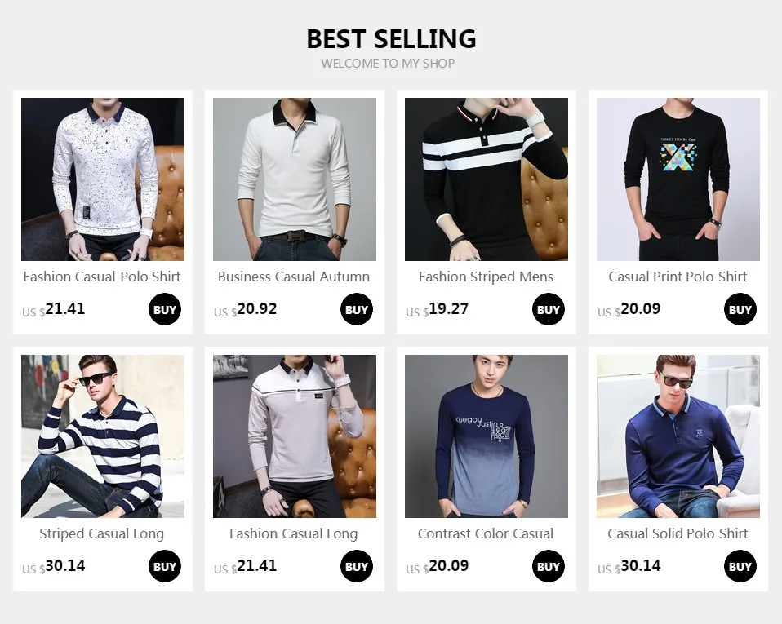Click BUY button for Casual Print Polo Shirt
The width and height of the screenshot is (782, 624).
[x=740, y=309]
